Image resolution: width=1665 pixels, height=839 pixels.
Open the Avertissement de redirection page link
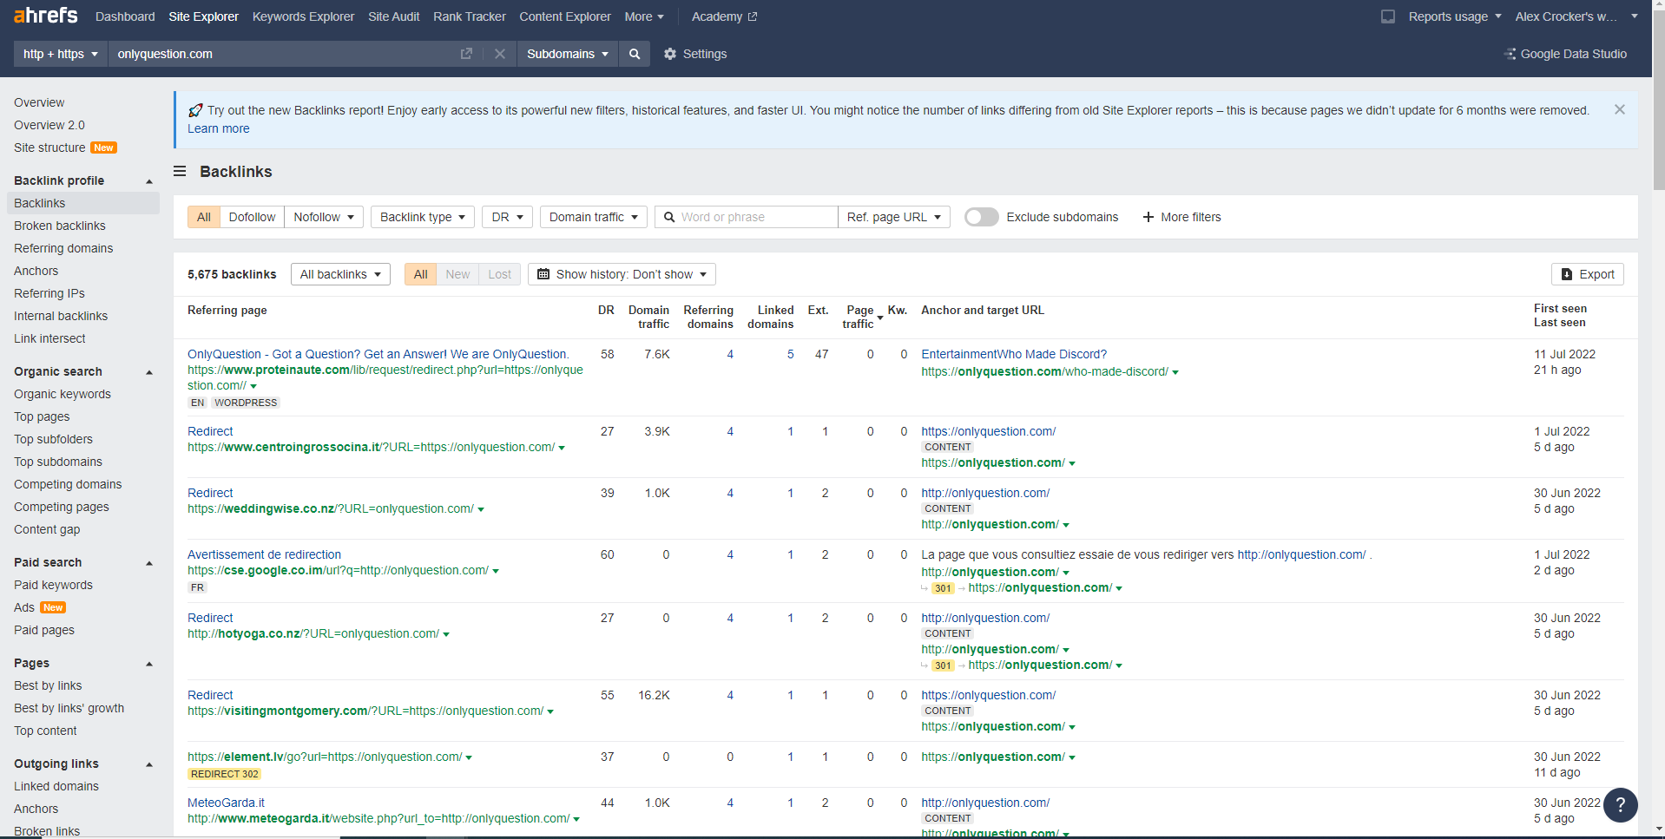[x=264, y=554]
